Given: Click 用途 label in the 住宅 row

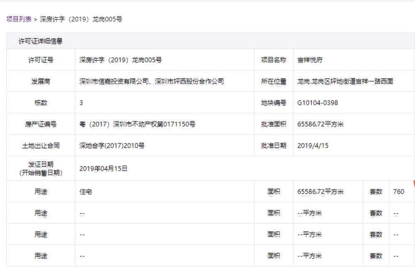Looking at the screenshot, I should coord(41,192).
